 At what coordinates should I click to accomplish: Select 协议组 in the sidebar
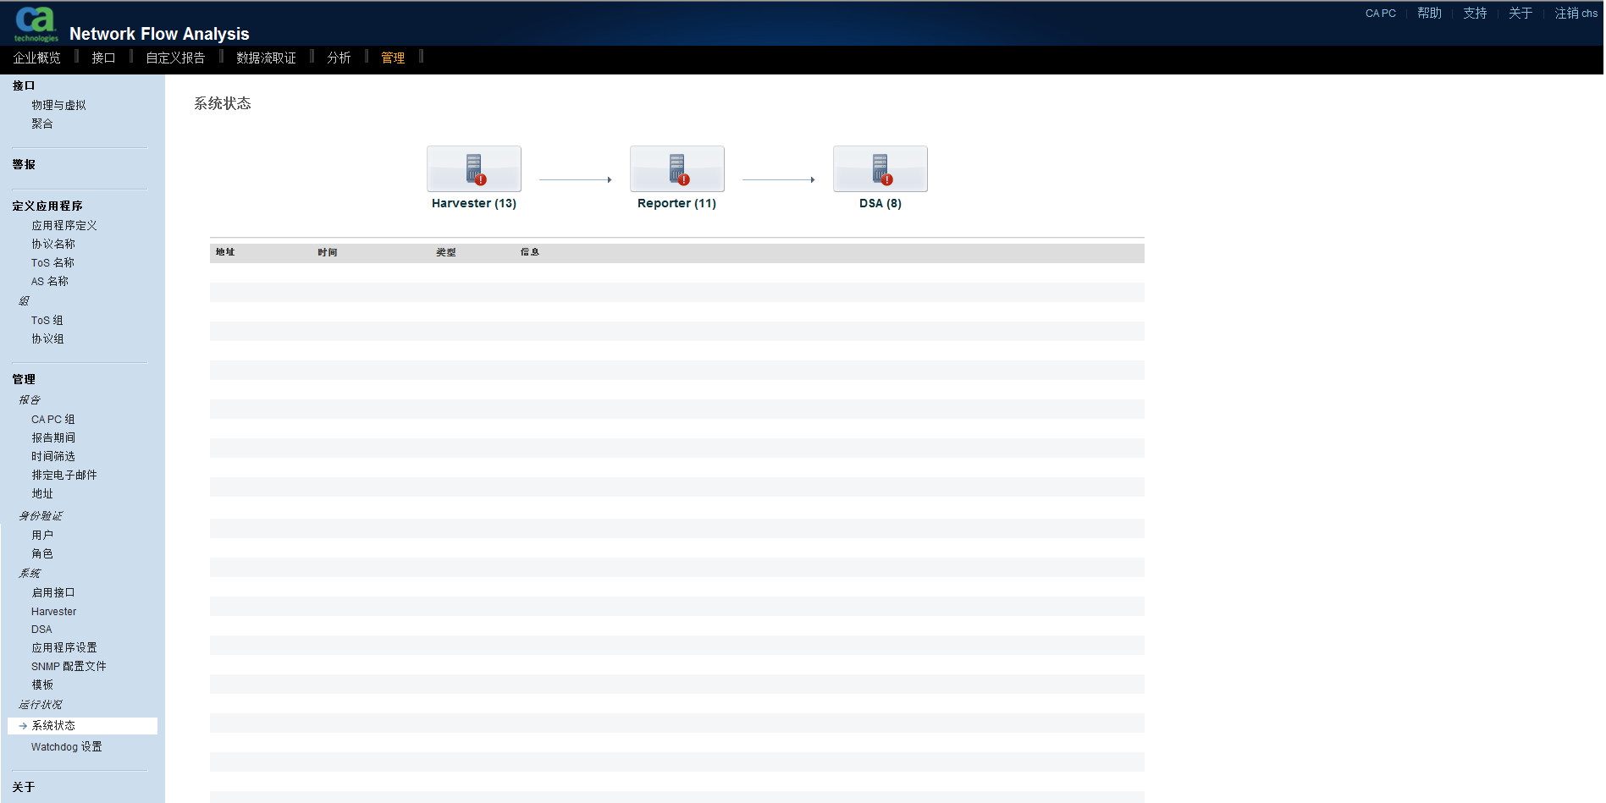(47, 338)
